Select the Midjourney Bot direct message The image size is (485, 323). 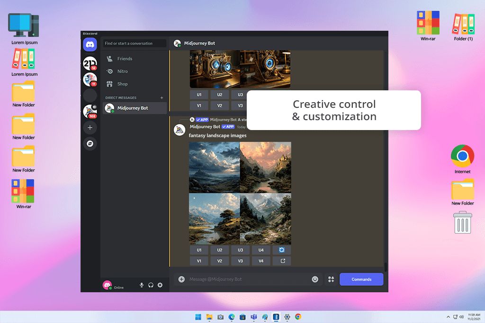coord(135,108)
